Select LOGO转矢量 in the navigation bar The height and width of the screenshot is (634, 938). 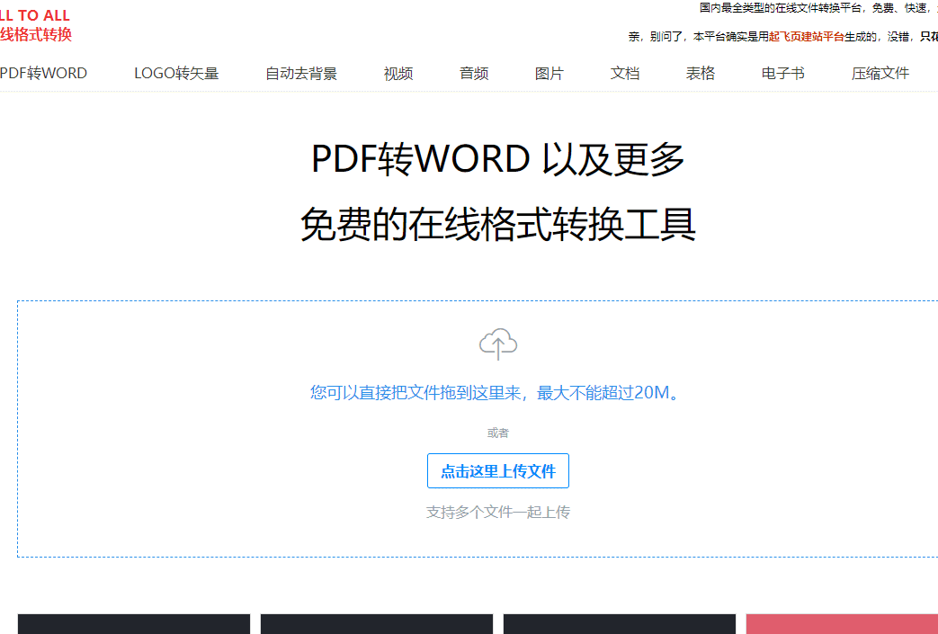[176, 74]
